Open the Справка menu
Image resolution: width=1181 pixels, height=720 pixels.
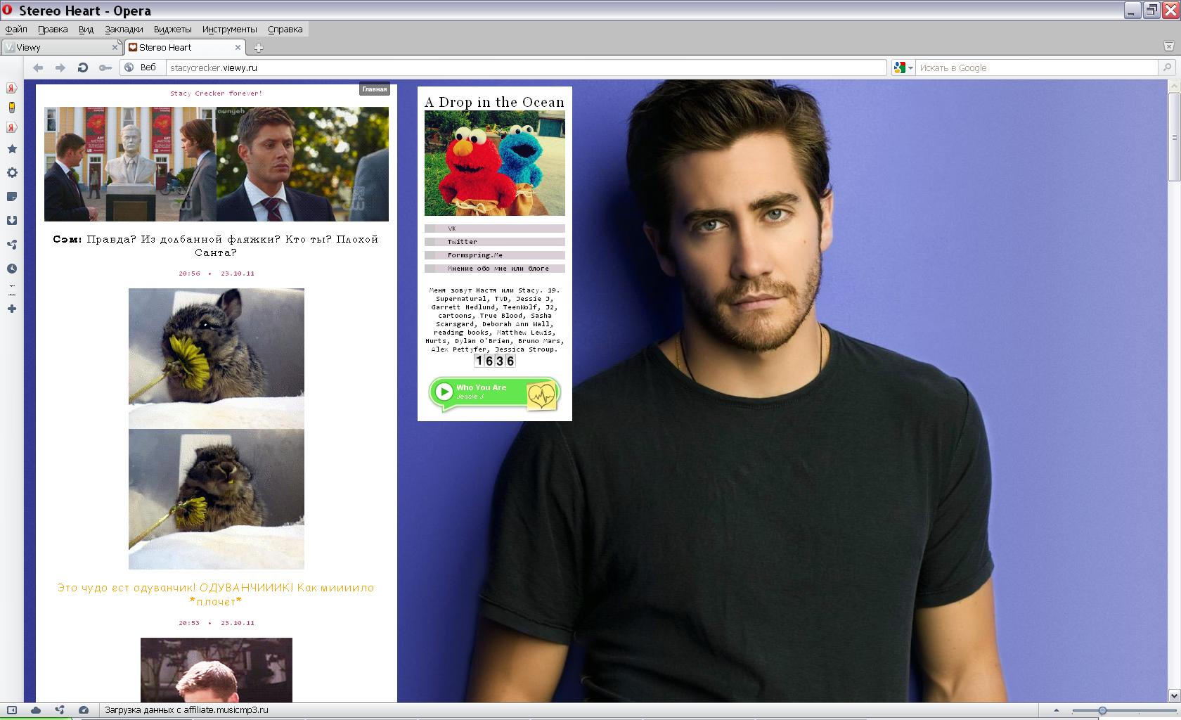click(x=285, y=29)
